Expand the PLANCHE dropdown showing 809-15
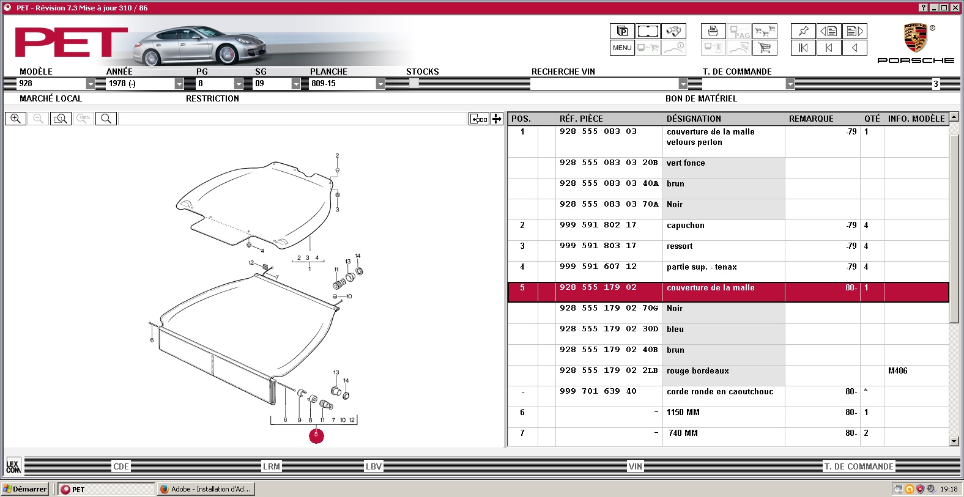Image resolution: width=964 pixels, height=497 pixels. click(x=380, y=84)
